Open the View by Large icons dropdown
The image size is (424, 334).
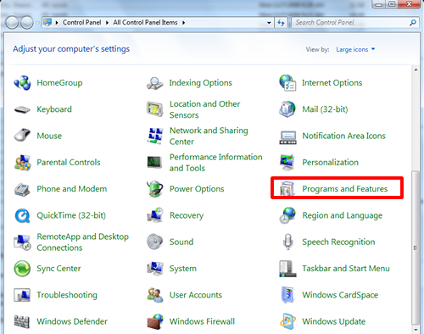tap(355, 49)
